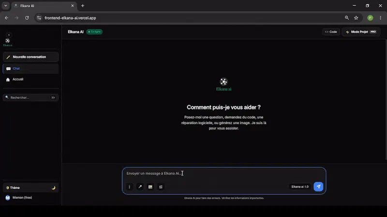387x217 pixels.
Task: Open the browser zoom magnifier icon
Action: [347, 18]
